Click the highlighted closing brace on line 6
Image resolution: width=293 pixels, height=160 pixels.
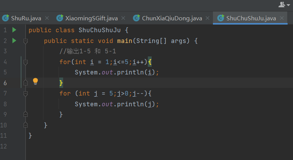point(61,83)
